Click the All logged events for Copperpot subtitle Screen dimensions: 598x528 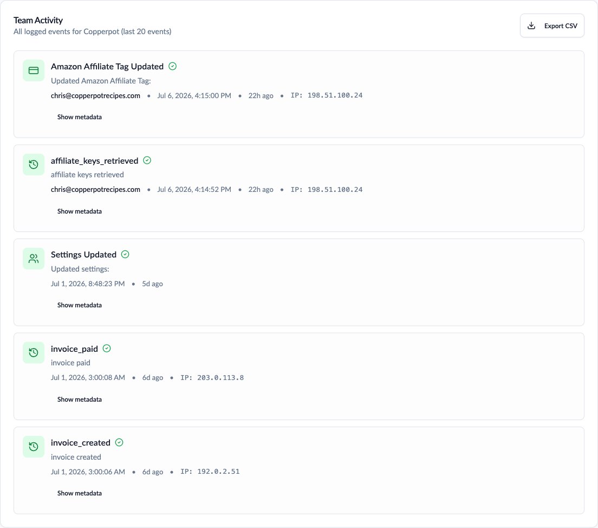pyautogui.click(x=92, y=31)
